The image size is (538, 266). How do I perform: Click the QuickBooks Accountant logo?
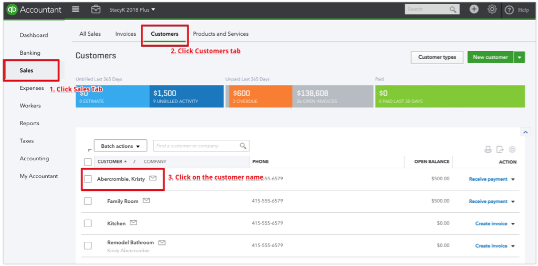[x=34, y=9]
